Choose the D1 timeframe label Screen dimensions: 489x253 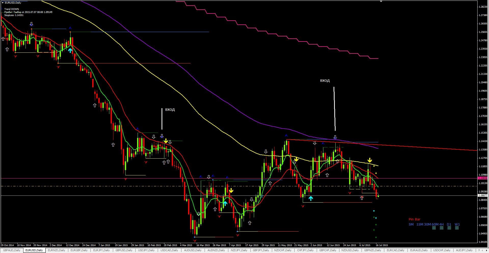coord(449,224)
